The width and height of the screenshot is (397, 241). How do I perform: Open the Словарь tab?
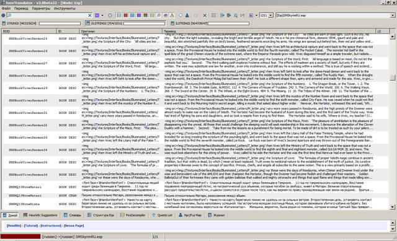point(73,215)
